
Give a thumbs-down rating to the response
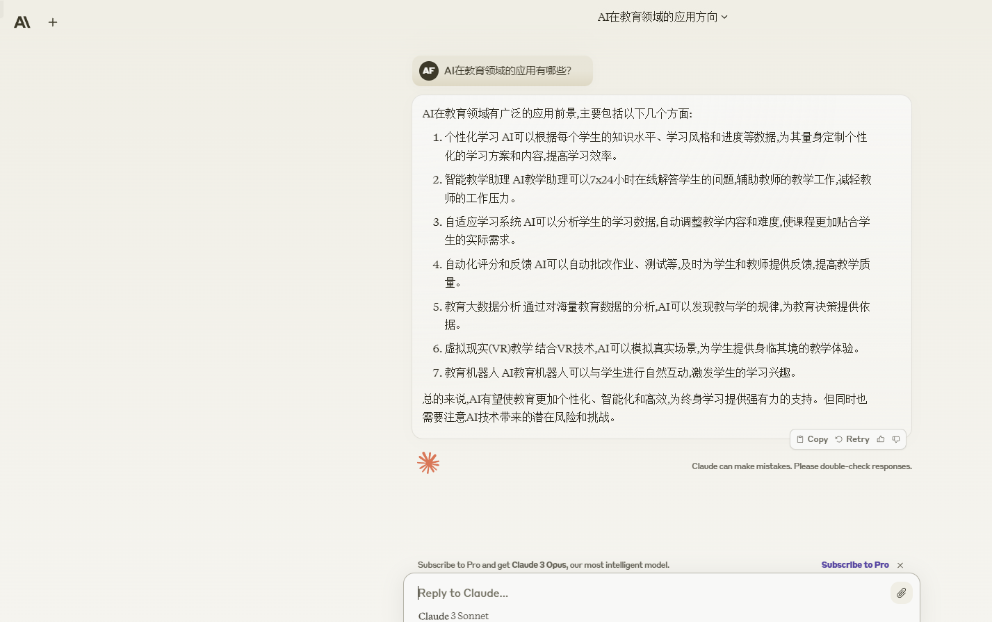click(x=896, y=439)
